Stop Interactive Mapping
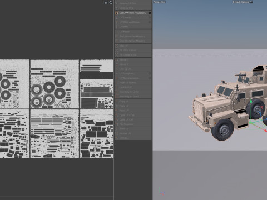Viewport: 267px width, 200px height. coord(133,41)
